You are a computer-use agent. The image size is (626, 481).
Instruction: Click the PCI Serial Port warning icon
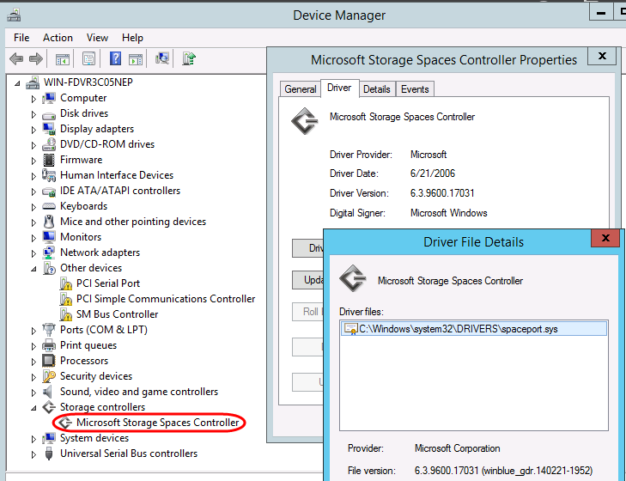pyautogui.click(x=65, y=283)
